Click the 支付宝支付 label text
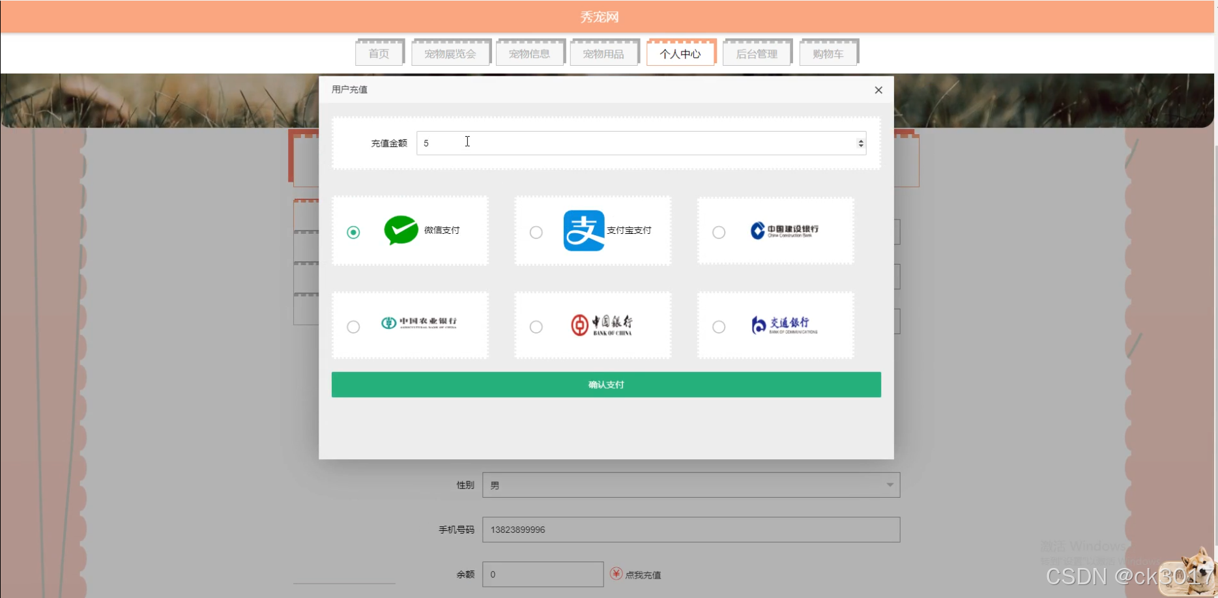The width and height of the screenshot is (1218, 598). pyautogui.click(x=629, y=231)
